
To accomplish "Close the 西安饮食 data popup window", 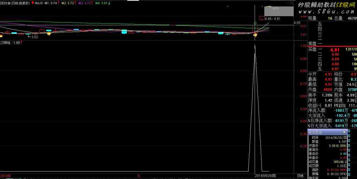I will pyautogui.click(x=344, y=132).
